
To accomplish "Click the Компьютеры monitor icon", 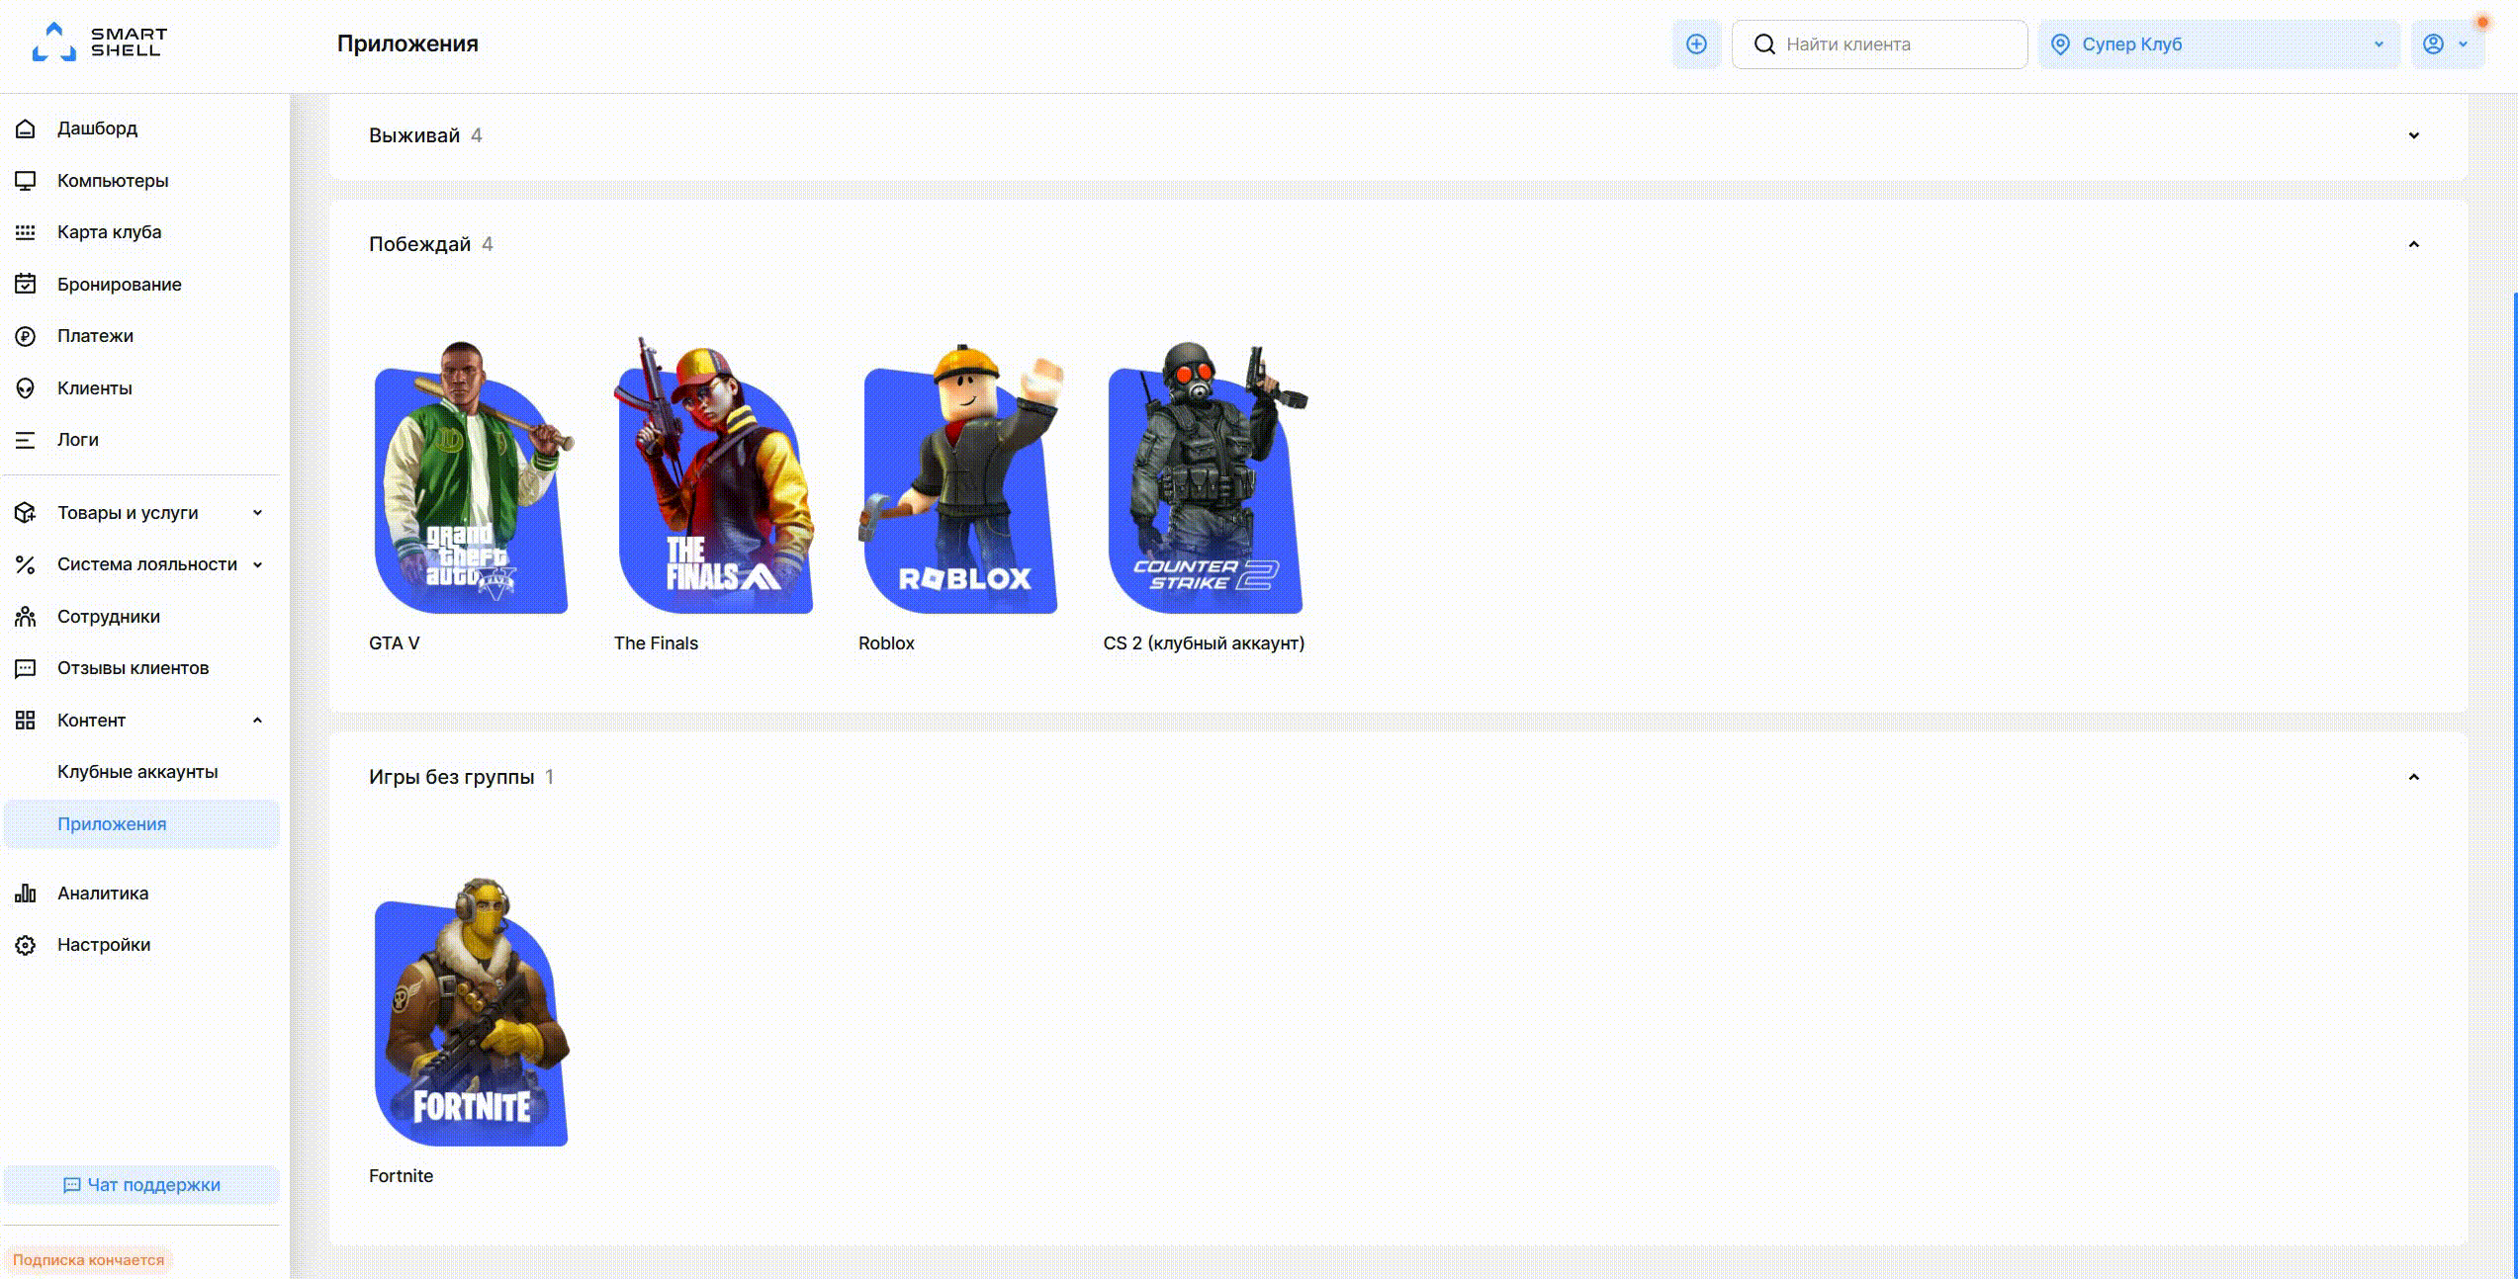I will [x=26, y=181].
